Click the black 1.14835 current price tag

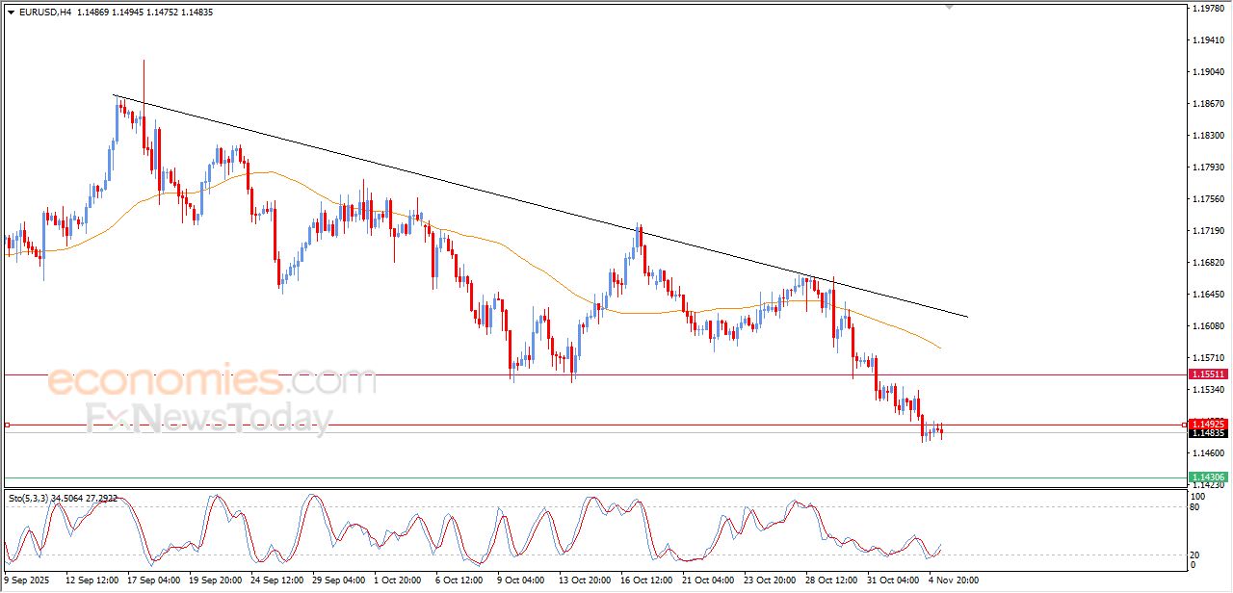[x=1207, y=434]
